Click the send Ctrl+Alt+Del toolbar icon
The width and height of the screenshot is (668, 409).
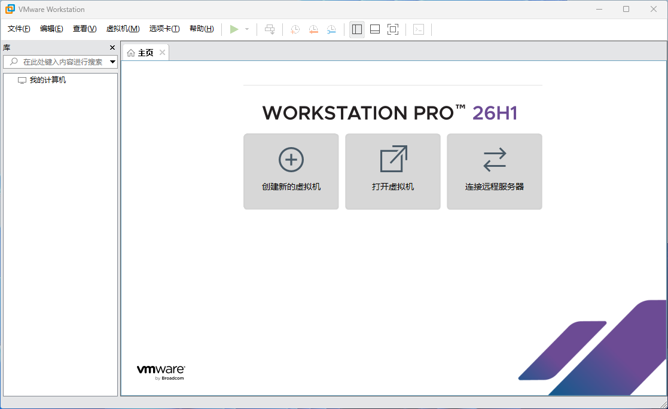pyautogui.click(x=270, y=29)
